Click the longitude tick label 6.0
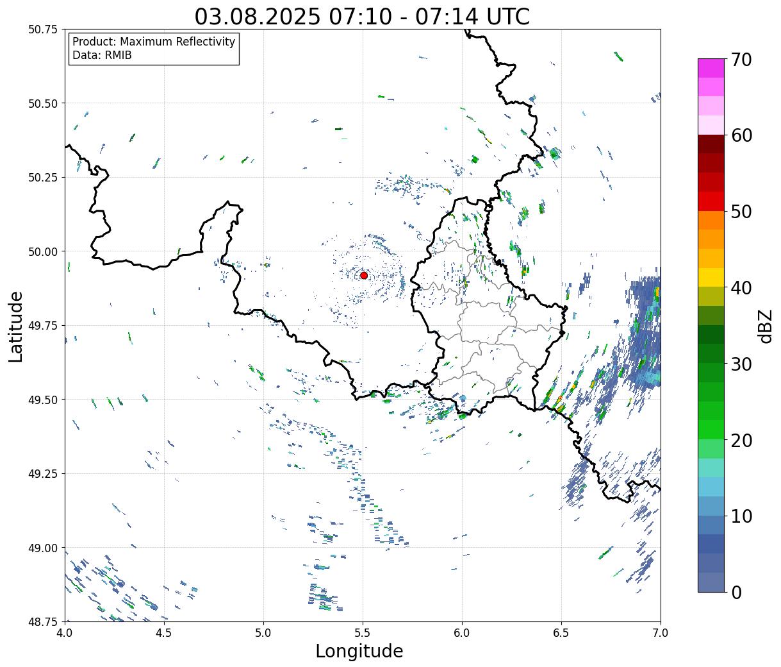 click(462, 633)
